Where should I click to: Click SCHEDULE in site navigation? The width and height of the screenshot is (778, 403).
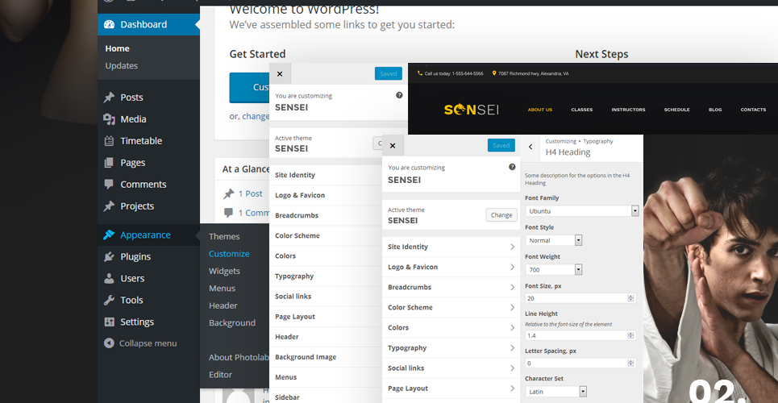[676, 110]
